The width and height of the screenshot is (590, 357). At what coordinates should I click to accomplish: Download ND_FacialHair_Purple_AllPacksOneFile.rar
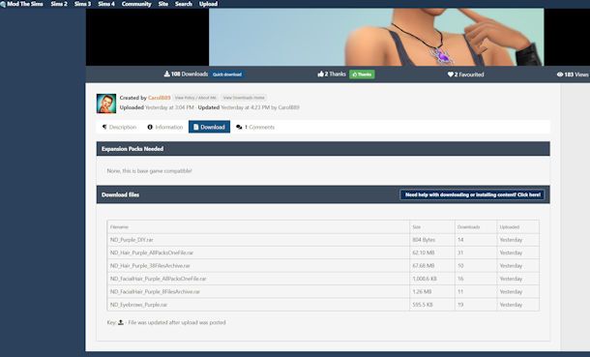[x=158, y=279]
